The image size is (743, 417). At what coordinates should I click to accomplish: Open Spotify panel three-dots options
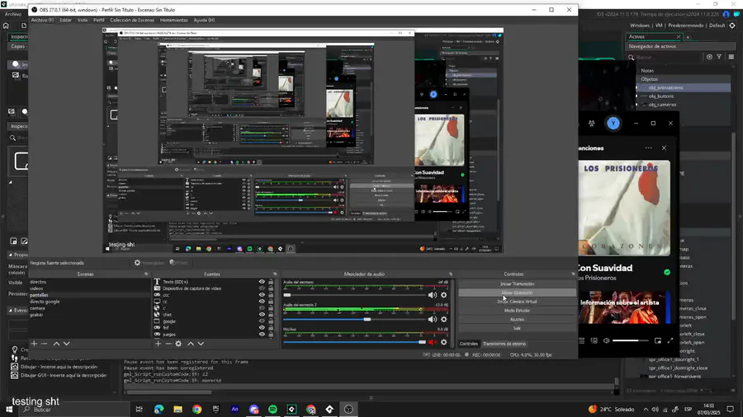648,148
